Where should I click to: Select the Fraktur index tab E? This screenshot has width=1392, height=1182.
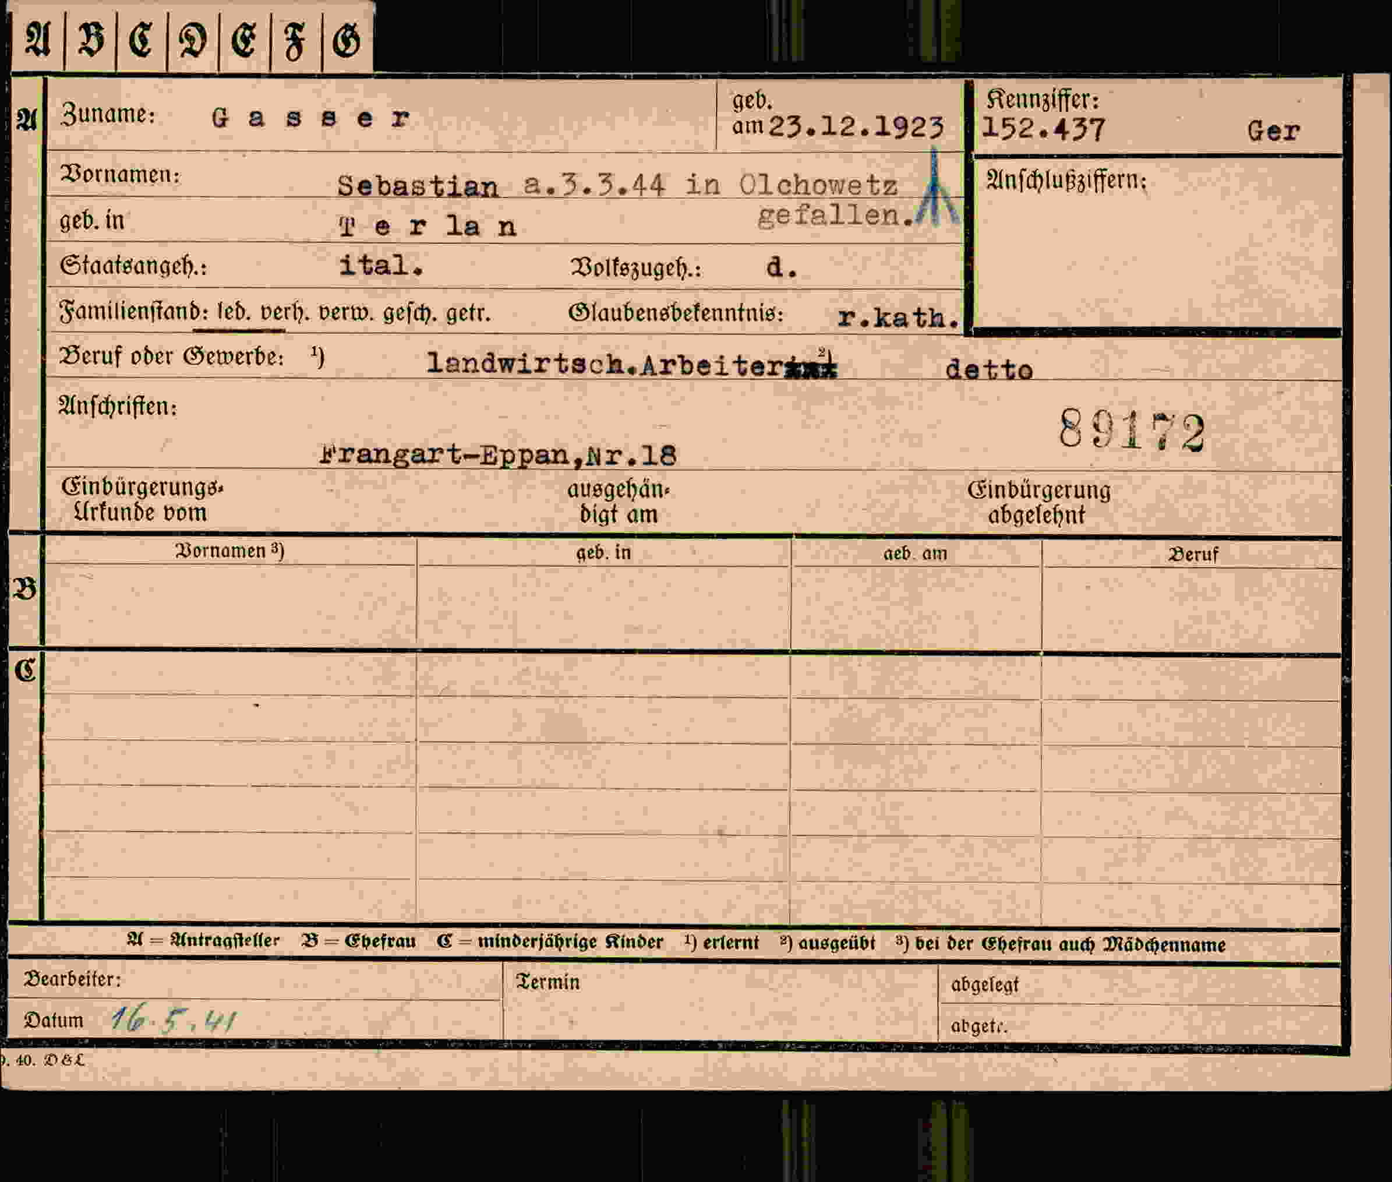[x=245, y=40]
